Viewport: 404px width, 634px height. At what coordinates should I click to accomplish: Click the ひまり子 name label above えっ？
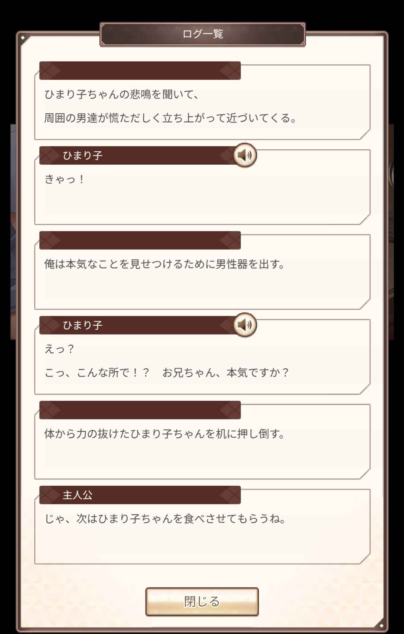coord(82,326)
